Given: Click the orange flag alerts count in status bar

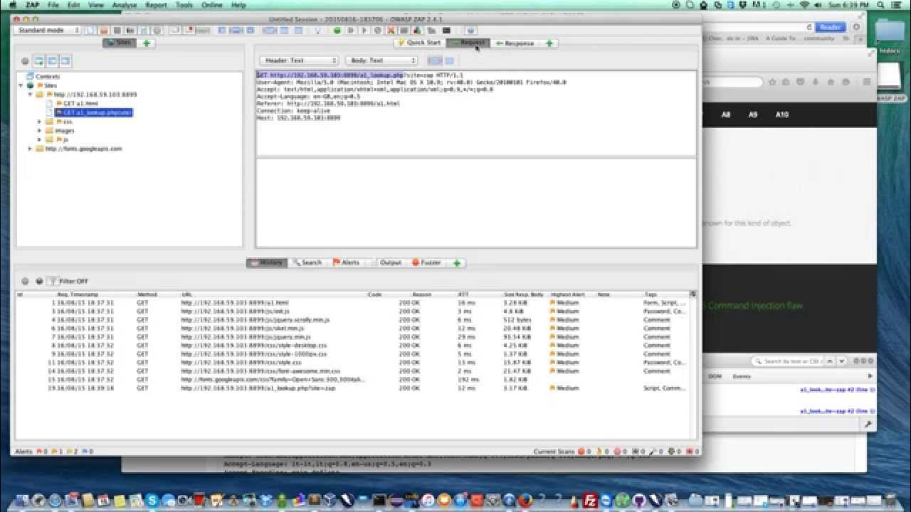Looking at the screenshot, I should (x=56, y=452).
